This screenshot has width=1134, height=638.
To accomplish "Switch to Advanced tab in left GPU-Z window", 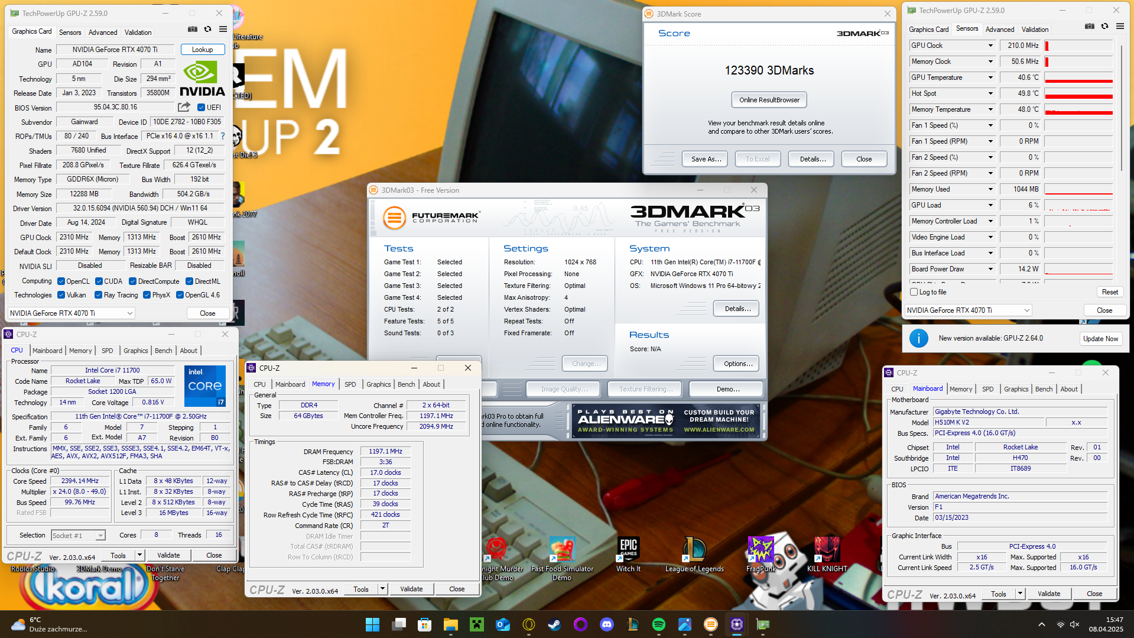I will (x=103, y=33).
